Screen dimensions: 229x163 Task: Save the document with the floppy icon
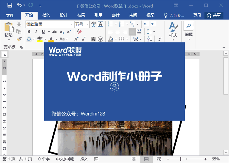pyautogui.click(x=9, y=6)
